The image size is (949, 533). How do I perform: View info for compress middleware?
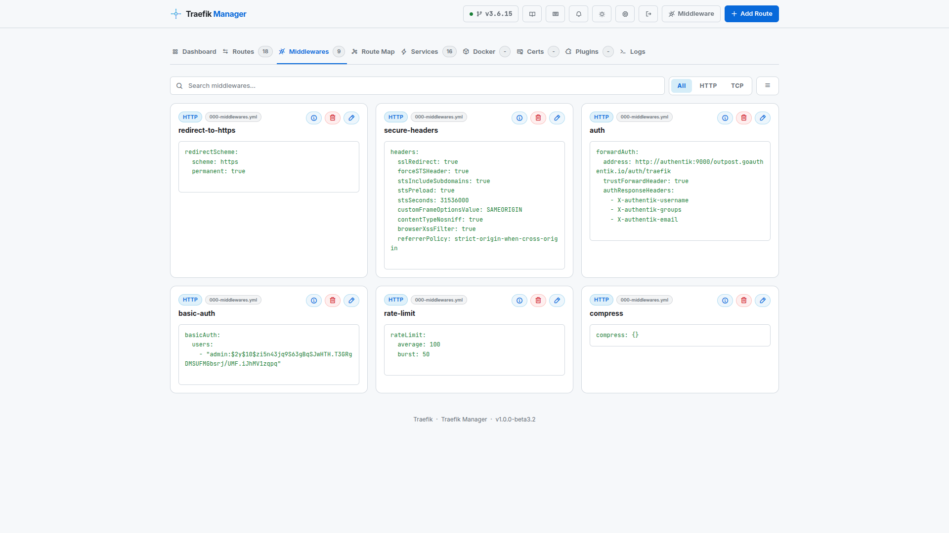(x=725, y=301)
